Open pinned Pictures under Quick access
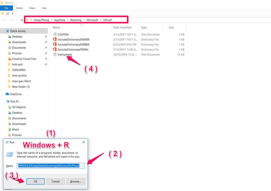Image resolution: width=271 pixels, height=191 pixels. [x=17, y=53]
